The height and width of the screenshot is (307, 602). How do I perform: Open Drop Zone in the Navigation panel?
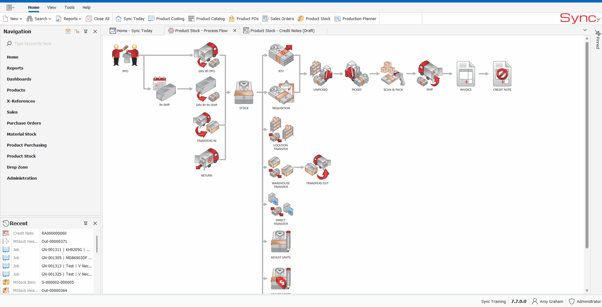(x=17, y=167)
